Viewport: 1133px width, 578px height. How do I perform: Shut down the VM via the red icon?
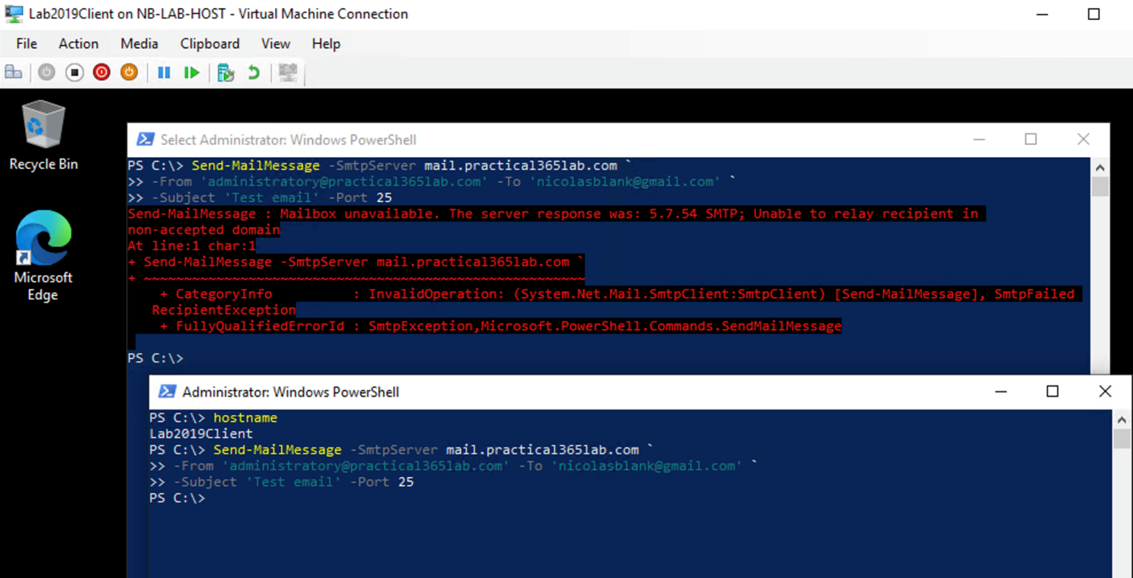coord(101,72)
